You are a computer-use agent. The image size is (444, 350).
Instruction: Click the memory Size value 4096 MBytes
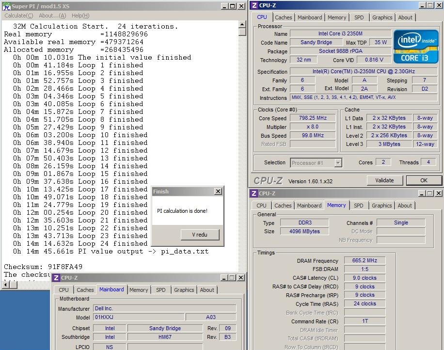[x=305, y=231]
